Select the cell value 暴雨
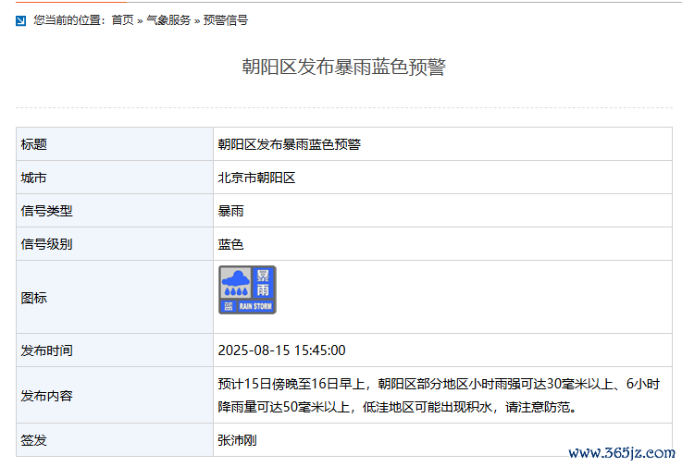Viewport: 682px width, 467px height. (230, 211)
